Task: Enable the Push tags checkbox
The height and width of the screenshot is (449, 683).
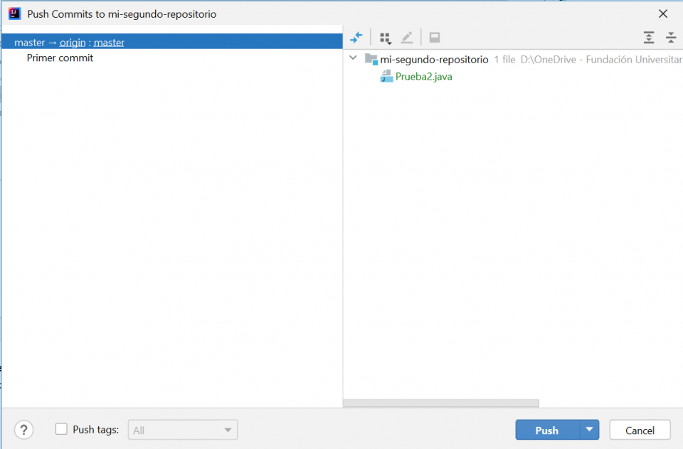Action: (61, 429)
